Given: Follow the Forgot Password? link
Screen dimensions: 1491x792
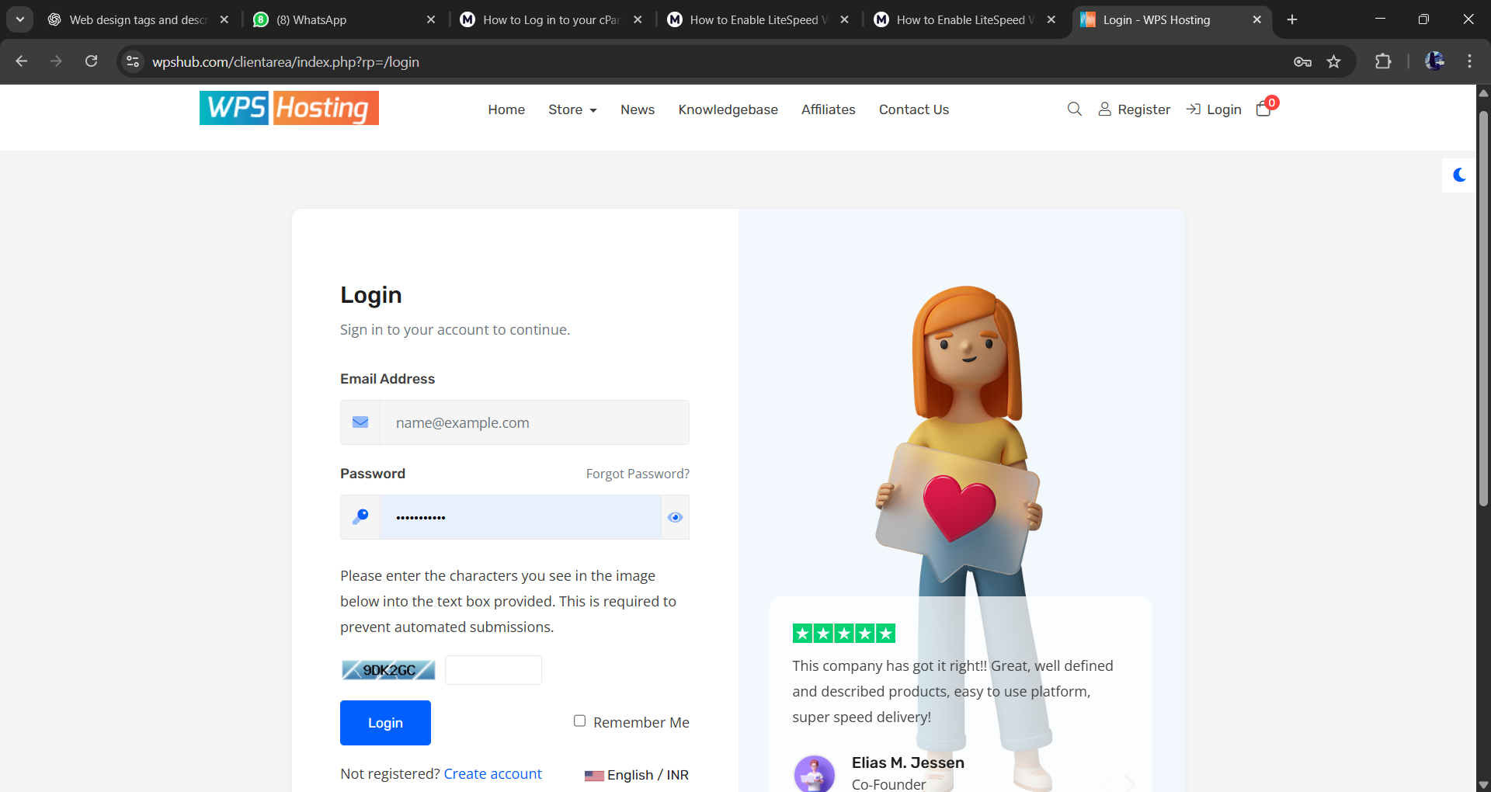Looking at the screenshot, I should (x=637, y=474).
